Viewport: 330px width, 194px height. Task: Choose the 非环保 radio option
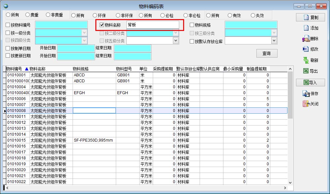[x=118, y=15]
